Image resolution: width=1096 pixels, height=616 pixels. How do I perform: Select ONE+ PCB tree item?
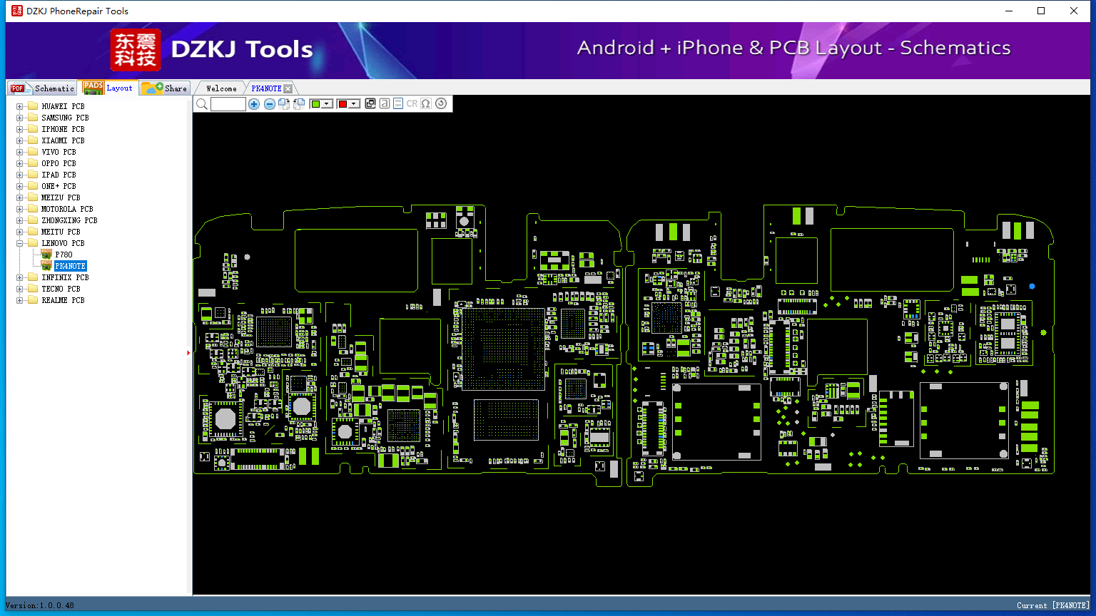coord(59,186)
